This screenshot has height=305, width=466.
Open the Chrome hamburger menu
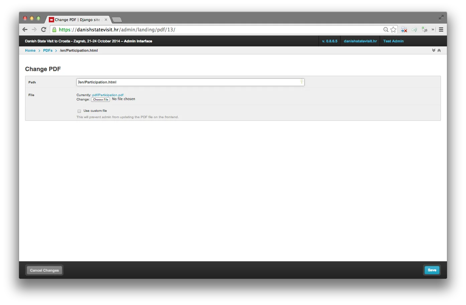pyautogui.click(x=441, y=30)
